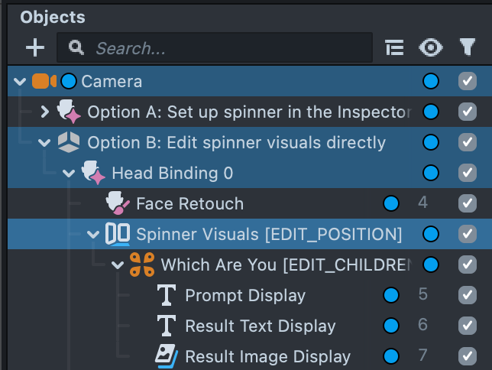Expand the Option A tree item
Screen dimensions: 492x370
[45, 112]
